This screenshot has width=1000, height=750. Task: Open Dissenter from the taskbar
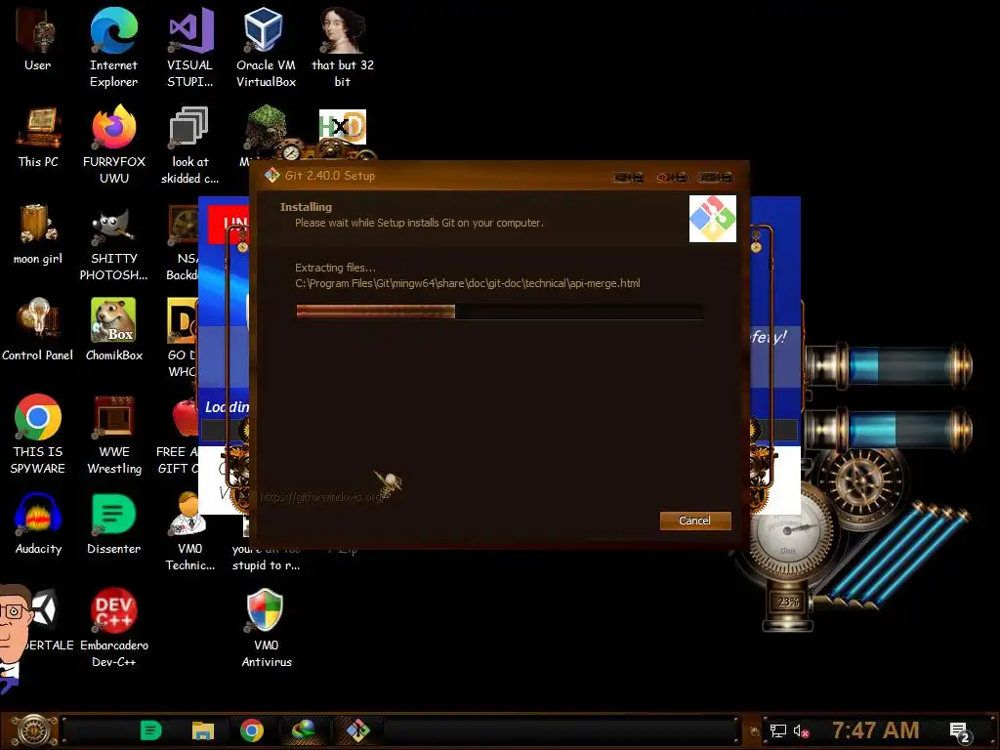(150, 730)
